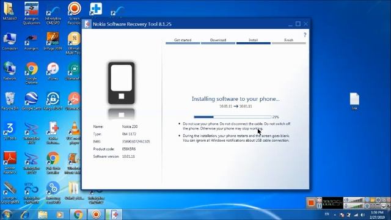Click the Nokia 230 name value
The width and height of the screenshot is (391, 220).
[x=130, y=127]
